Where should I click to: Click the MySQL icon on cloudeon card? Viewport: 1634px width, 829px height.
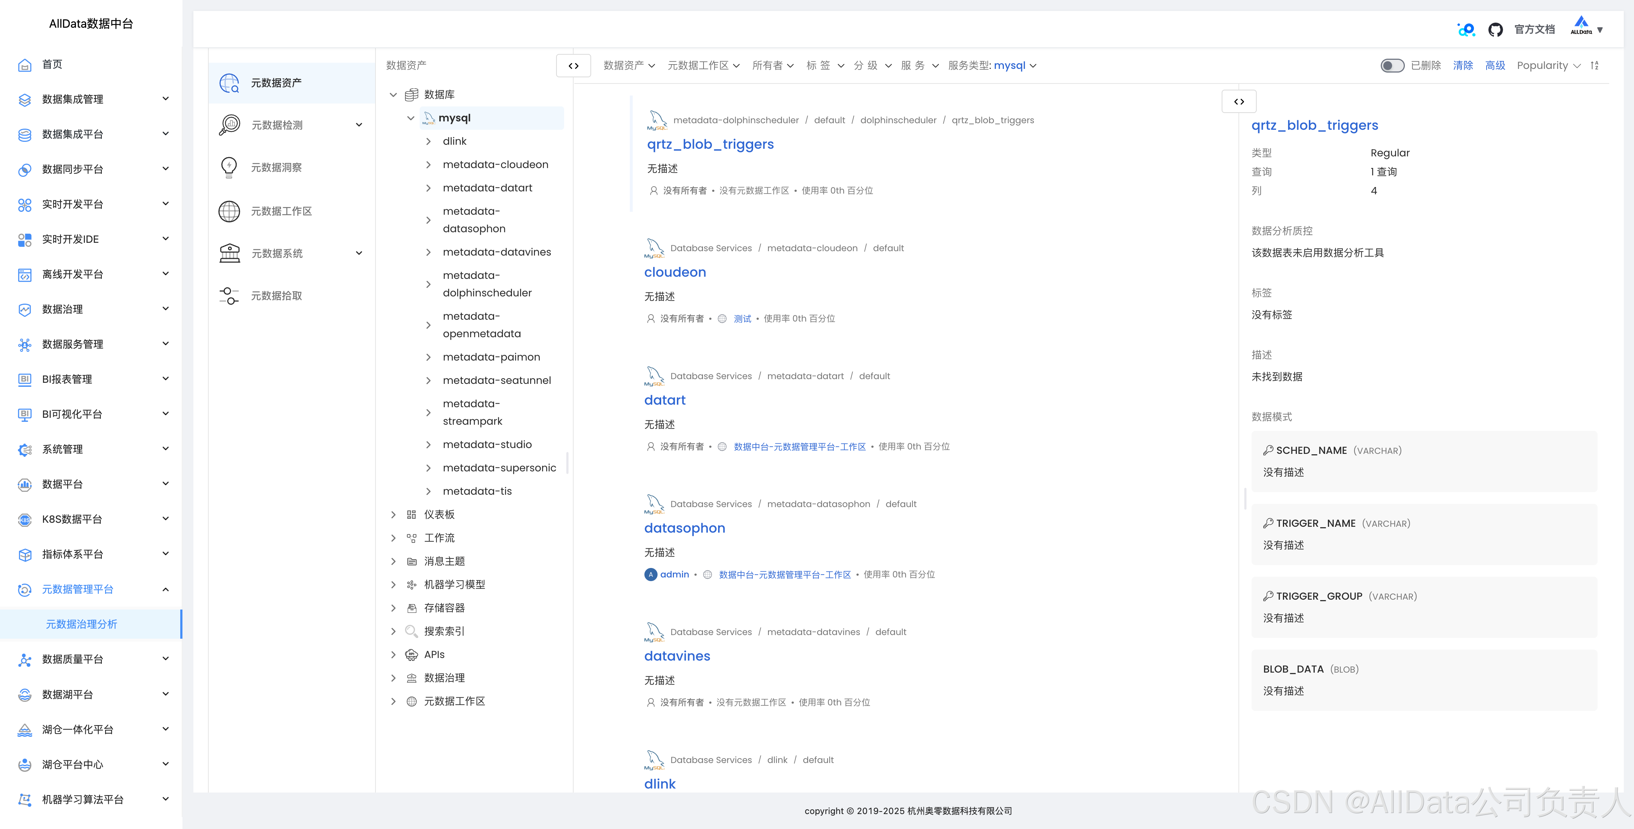[654, 248]
